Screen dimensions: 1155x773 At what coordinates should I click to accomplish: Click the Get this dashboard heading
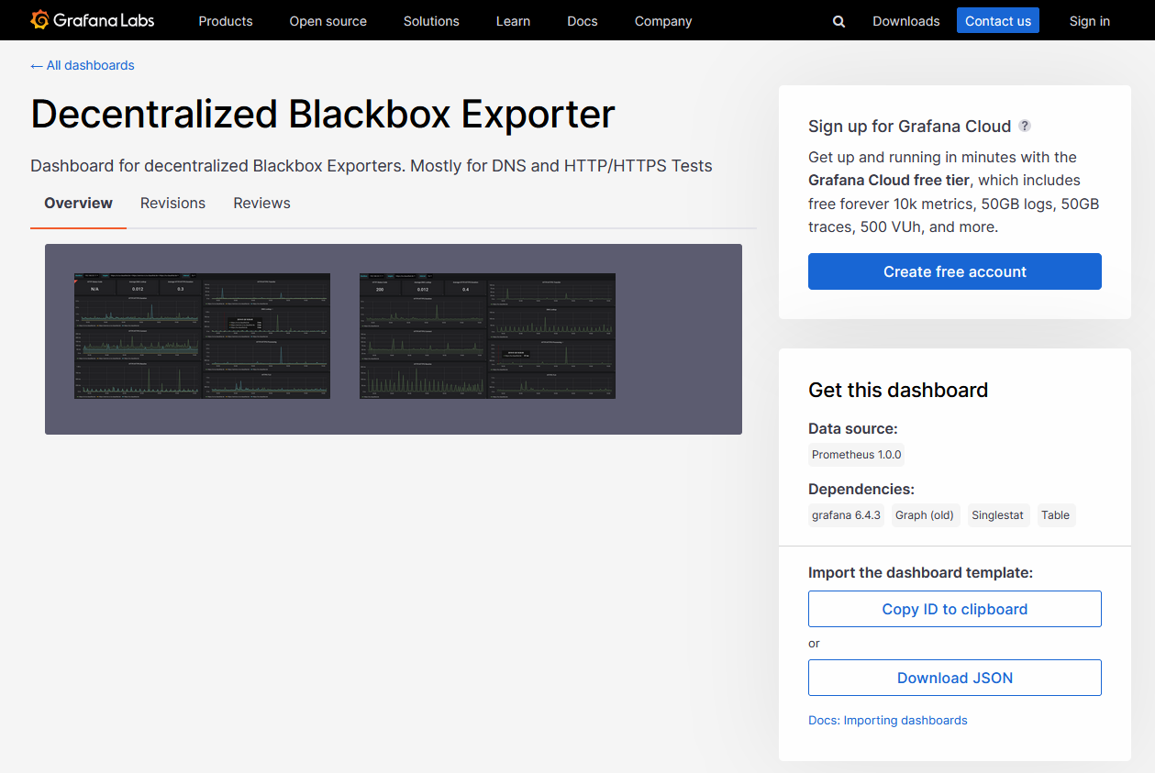click(898, 390)
